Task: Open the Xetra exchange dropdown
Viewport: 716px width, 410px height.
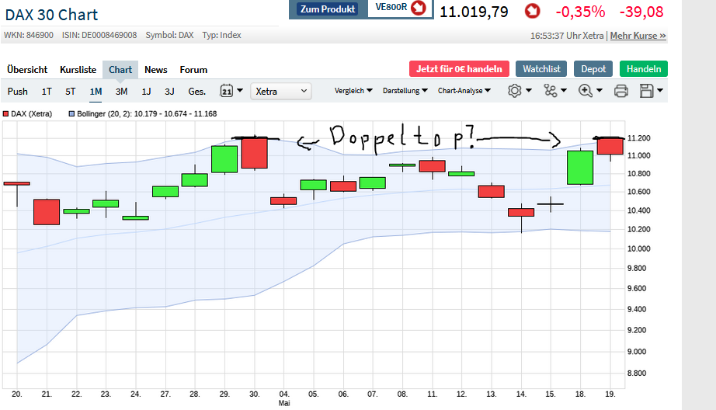Action: [x=281, y=91]
